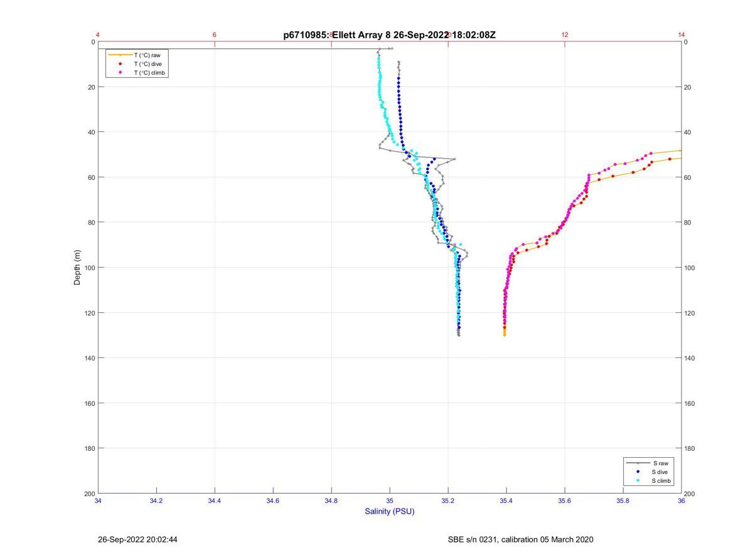Click the salinity tick label 34.4

pos(215,500)
